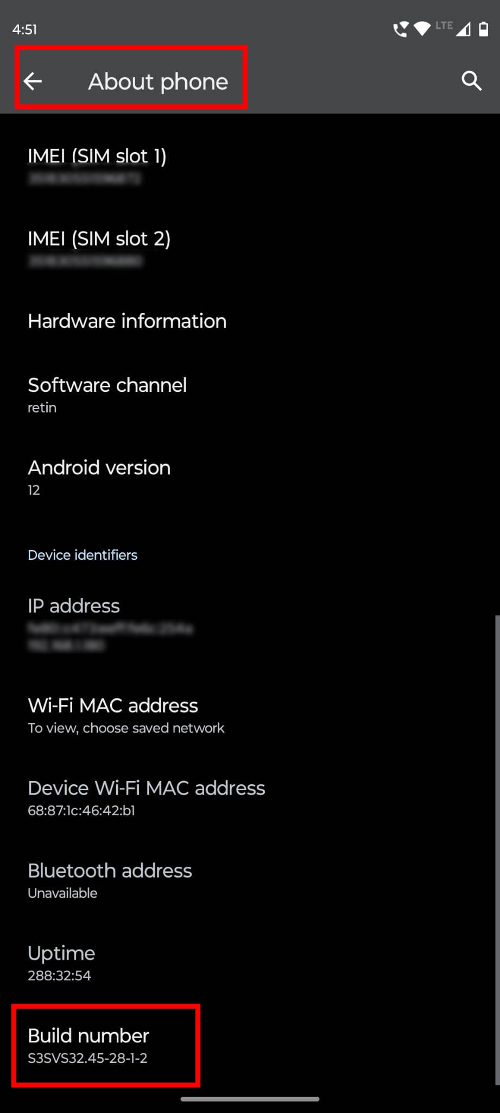Tap the Wi-Fi signal status icon
500x1113 pixels.
click(x=422, y=28)
